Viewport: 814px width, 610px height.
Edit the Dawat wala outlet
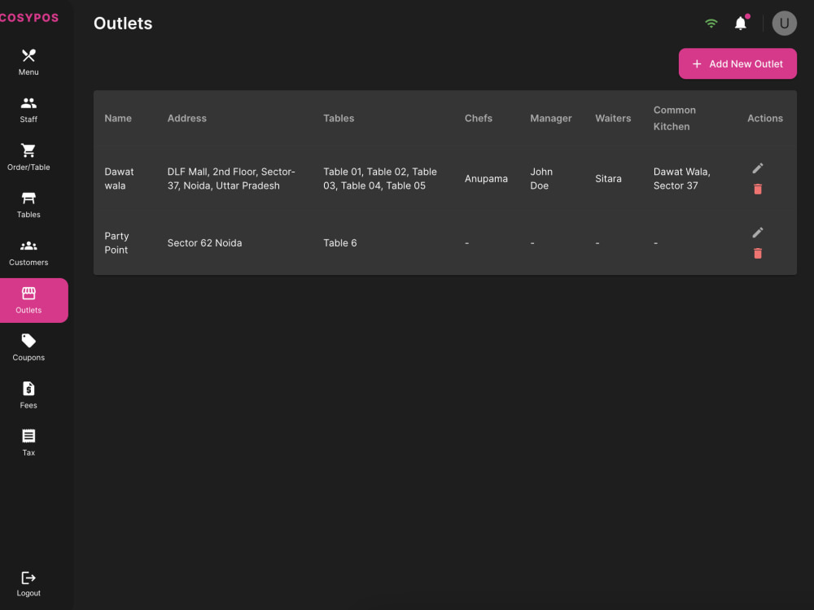[757, 168]
